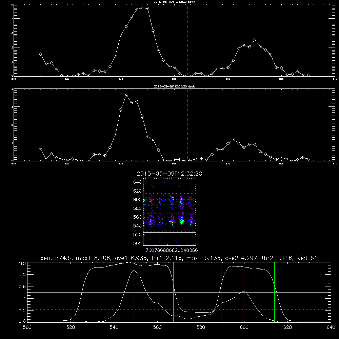Click the 'ave2 4.297' value in the header

[241, 258]
